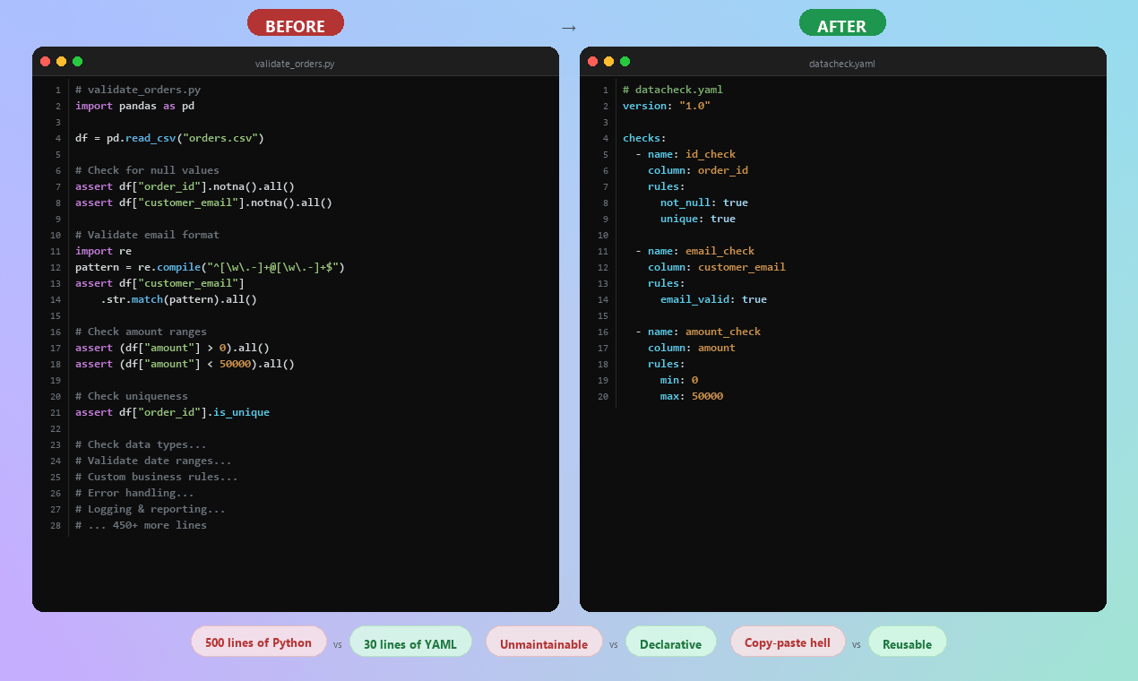Viewport: 1138px width, 681px height.
Task: Click the yellow minimize icon on datacheck.yaml window
Action: 608,61
